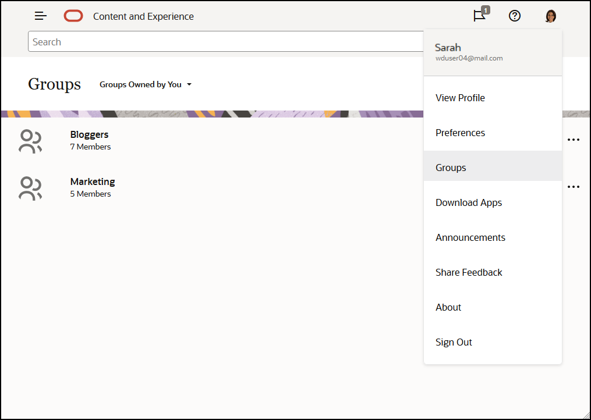Open the hamburger navigation menu
The width and height of the screenshot is (591, 420).
[41, 16]
